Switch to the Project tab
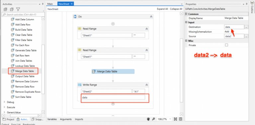Image resolution: width=255 pixels, height=125 pixels. (x=9, y=119)
